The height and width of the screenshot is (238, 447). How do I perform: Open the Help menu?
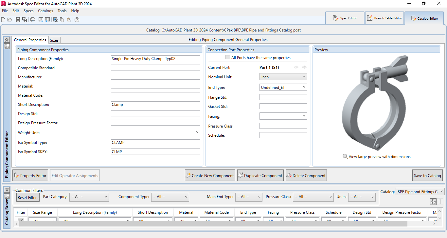pos(75,11)
